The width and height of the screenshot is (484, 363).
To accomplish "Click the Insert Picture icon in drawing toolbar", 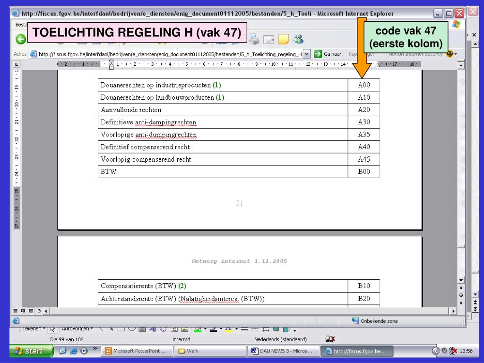I will (185, 329).
